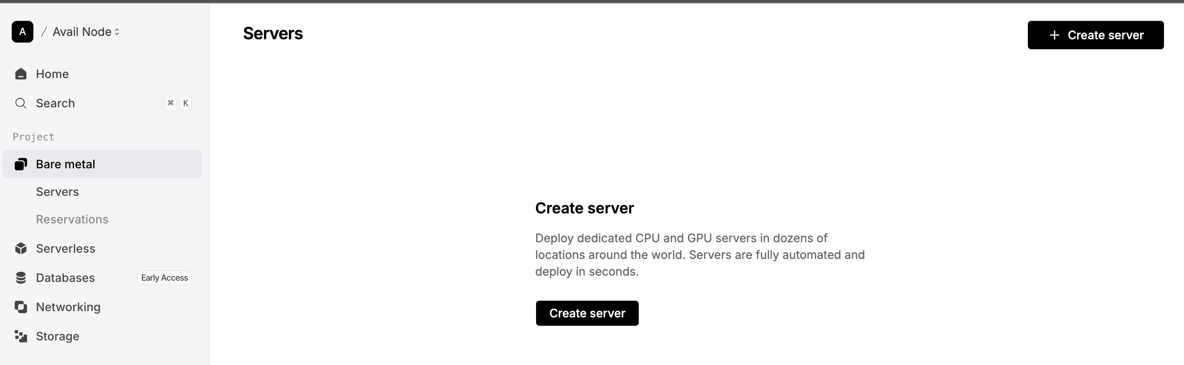Image resolution: width=1184 pixels, height=365 pixels.
Task: Click the Home house icon
Action: 21,74
